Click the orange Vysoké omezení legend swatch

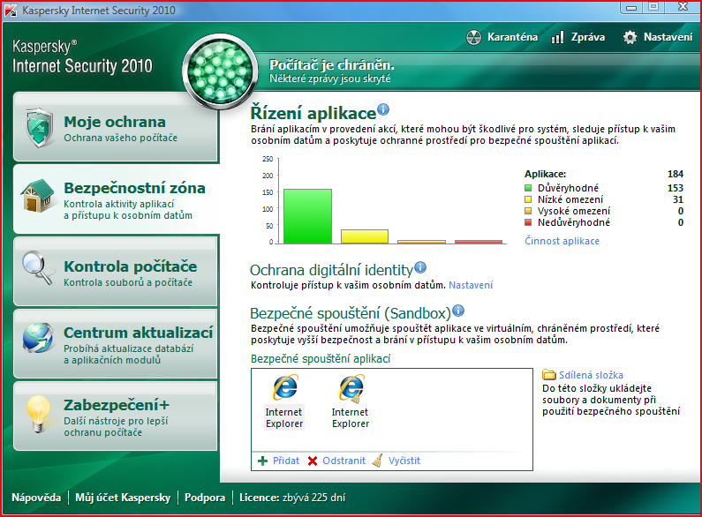(x=528, y=211)
